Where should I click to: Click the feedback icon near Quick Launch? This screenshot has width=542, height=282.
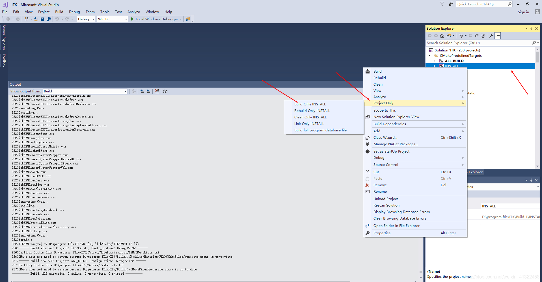click(451, 4)
